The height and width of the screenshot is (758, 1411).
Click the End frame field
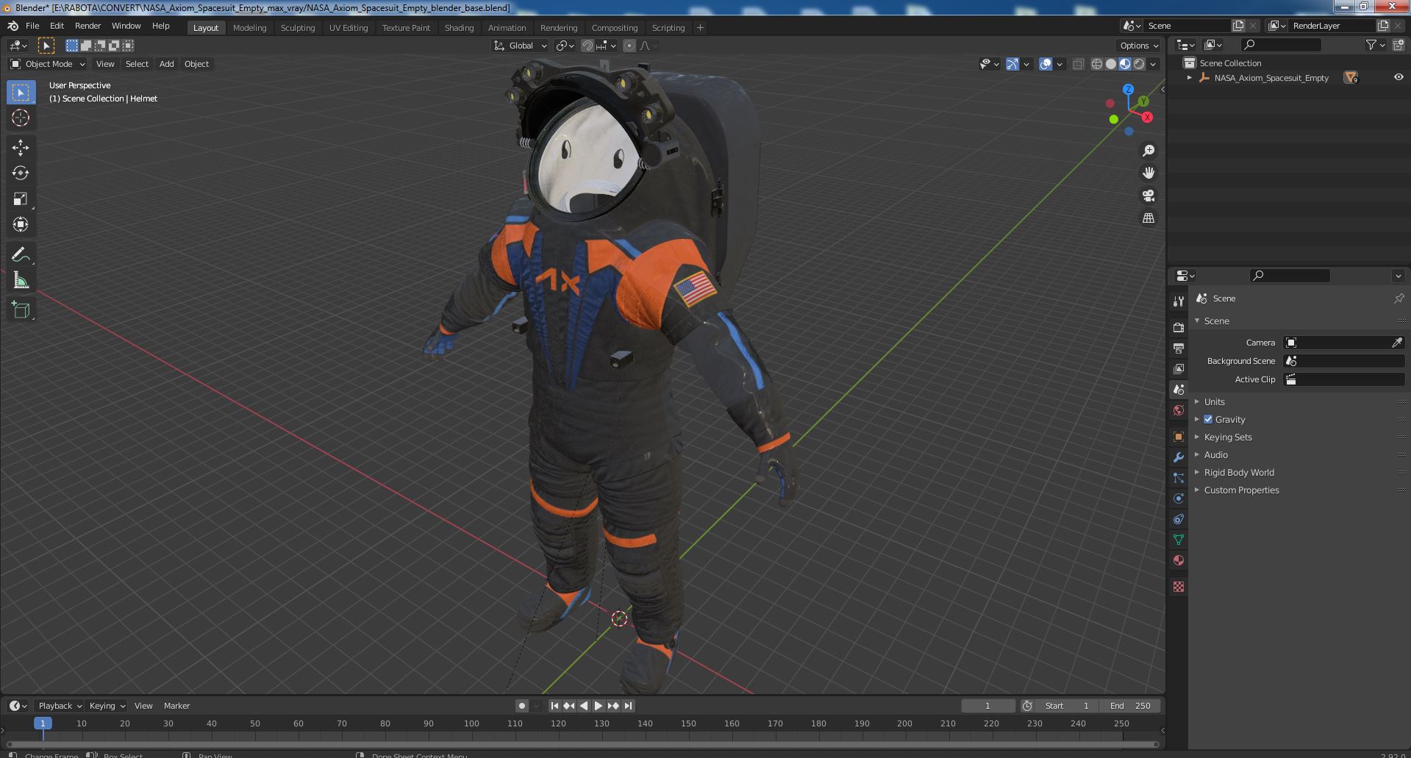pos(1130,706)
